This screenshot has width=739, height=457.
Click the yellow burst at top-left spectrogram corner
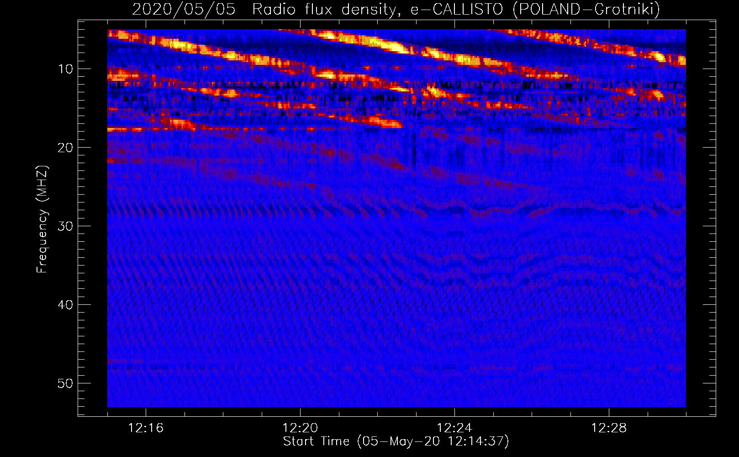click(x=120, y=35)
